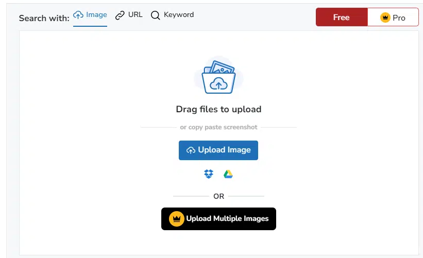Click the 'Drag files to upload' heading
Screen dimensions: 423x258
click(218, 109)
